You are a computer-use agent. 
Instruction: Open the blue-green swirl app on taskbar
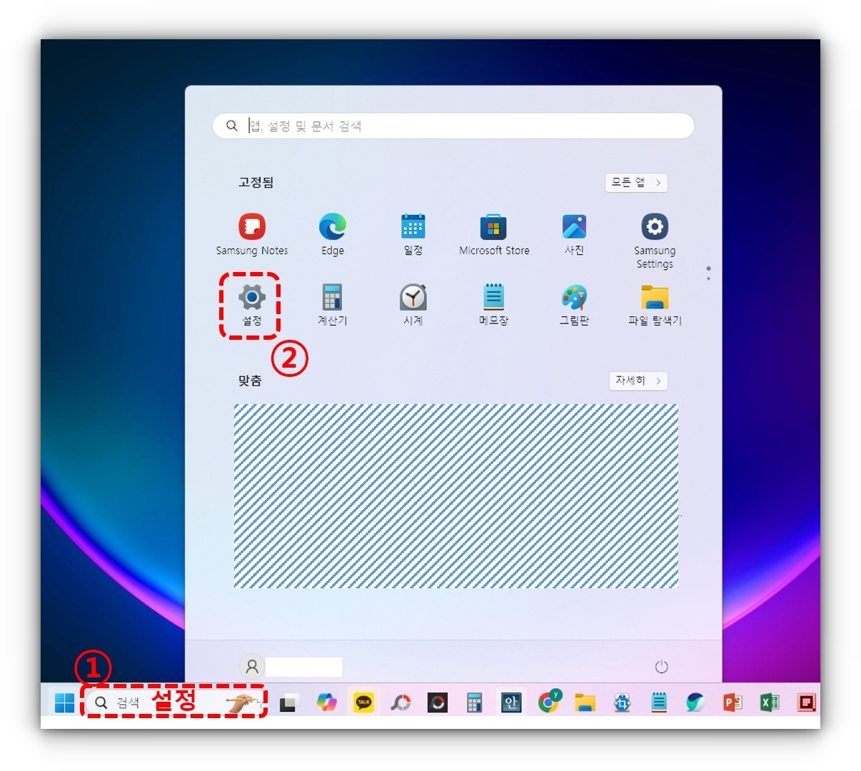point(696,703)
